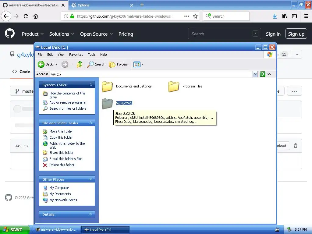
Task: Open My Documents in Other Places
Action: [x=60, y=194]
